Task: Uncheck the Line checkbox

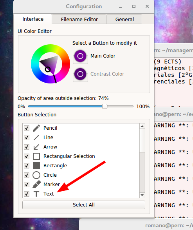Action: pyautogui.click(x=27, y=138)
